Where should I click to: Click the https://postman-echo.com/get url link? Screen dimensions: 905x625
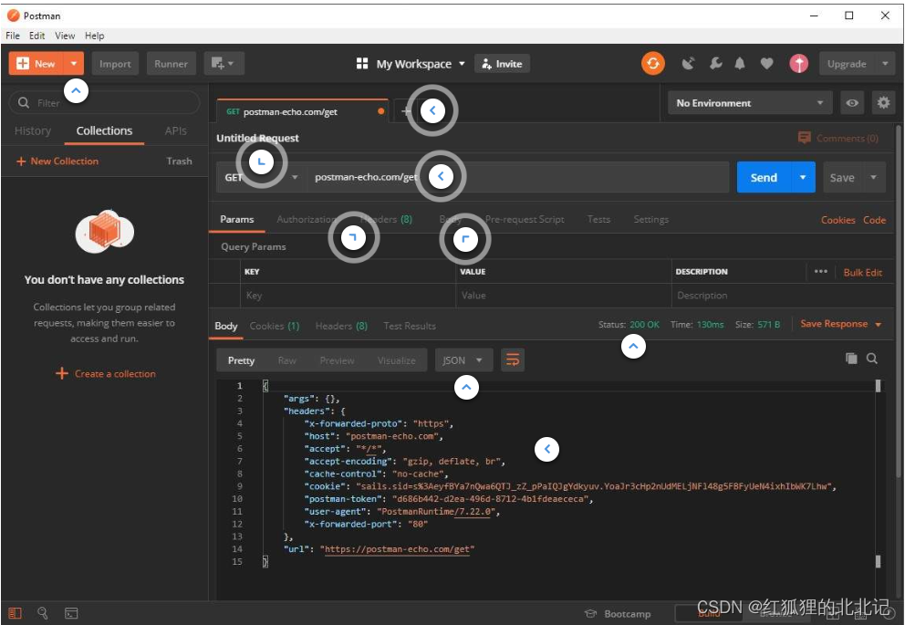(398, 549)
